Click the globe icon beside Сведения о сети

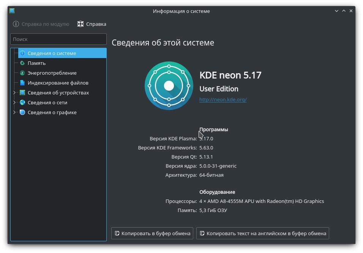22,102
